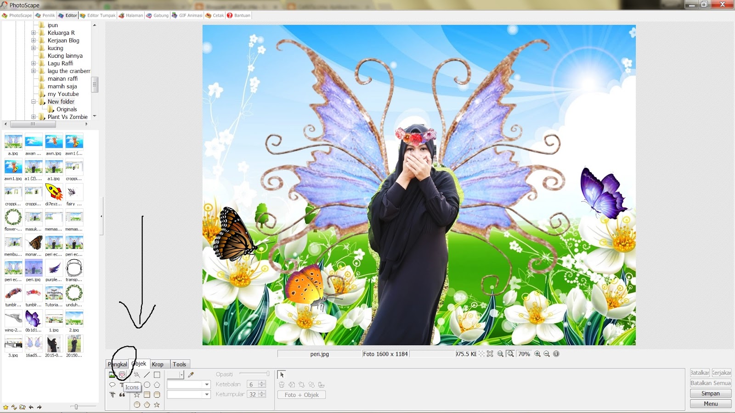Activate the object selection arrow tool
The width and height of the screenshot is (735, 413).
(281, 375)
